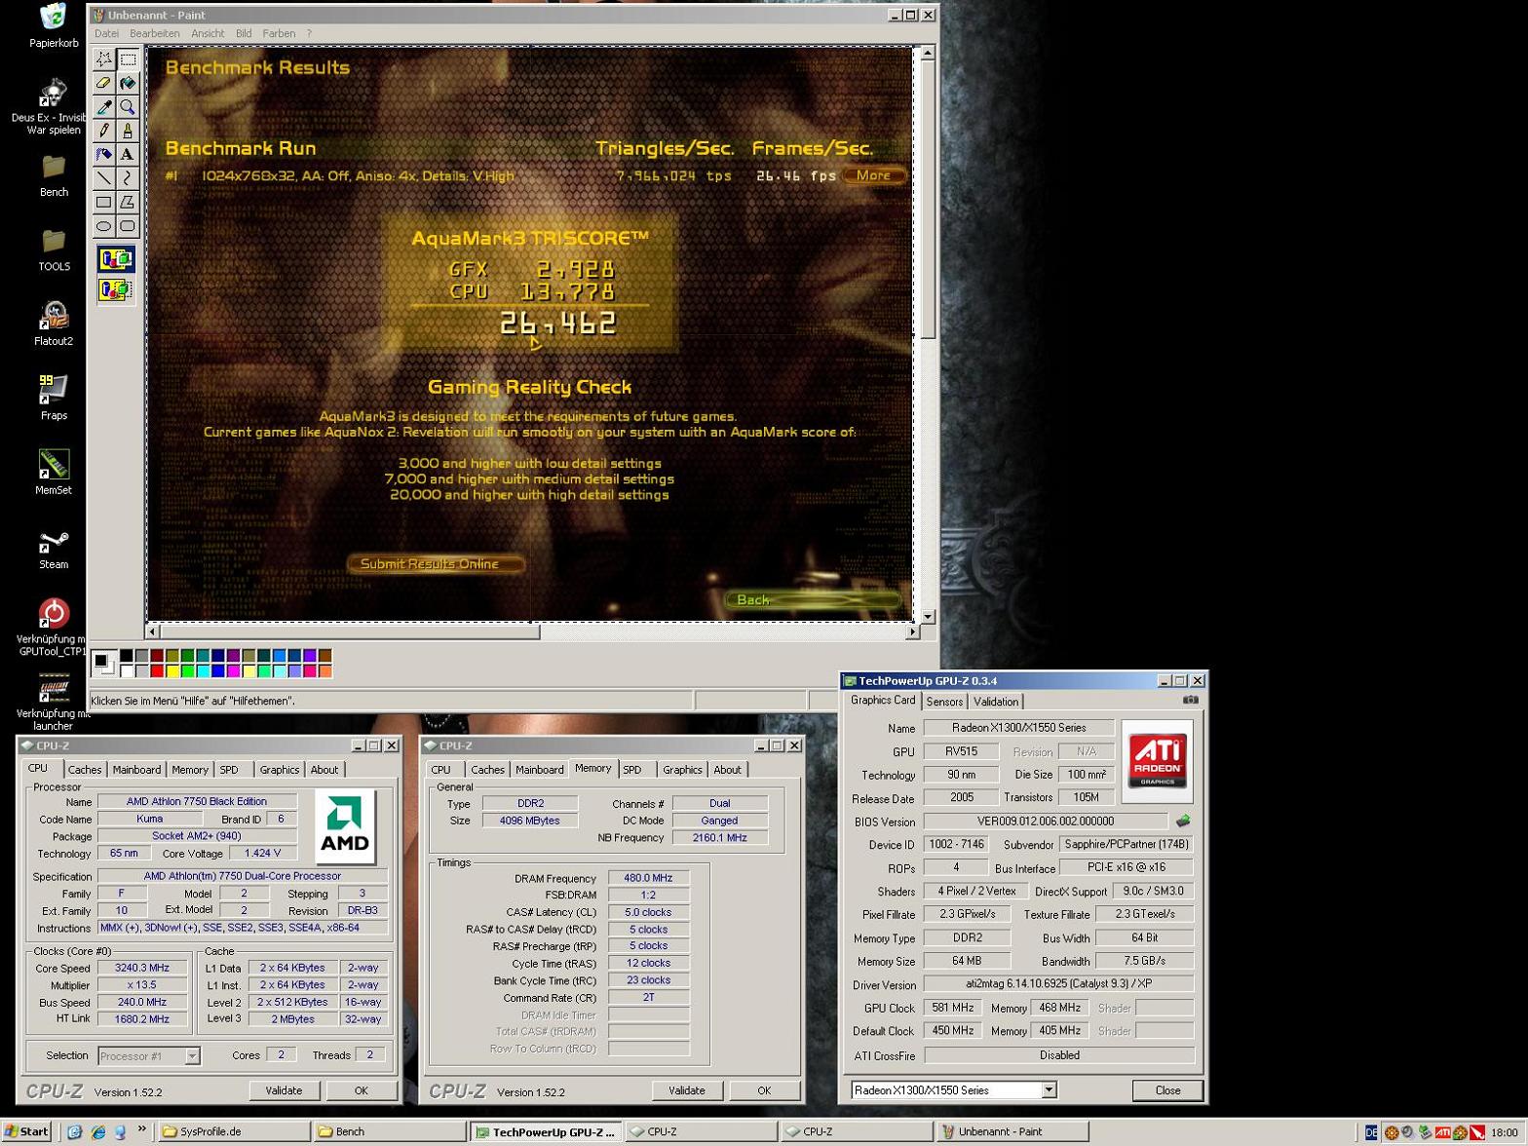Click the DRAM Frequency value 480.0 MHz
The width and height of the screenshot is (1528, 1146).
(649, 879)
